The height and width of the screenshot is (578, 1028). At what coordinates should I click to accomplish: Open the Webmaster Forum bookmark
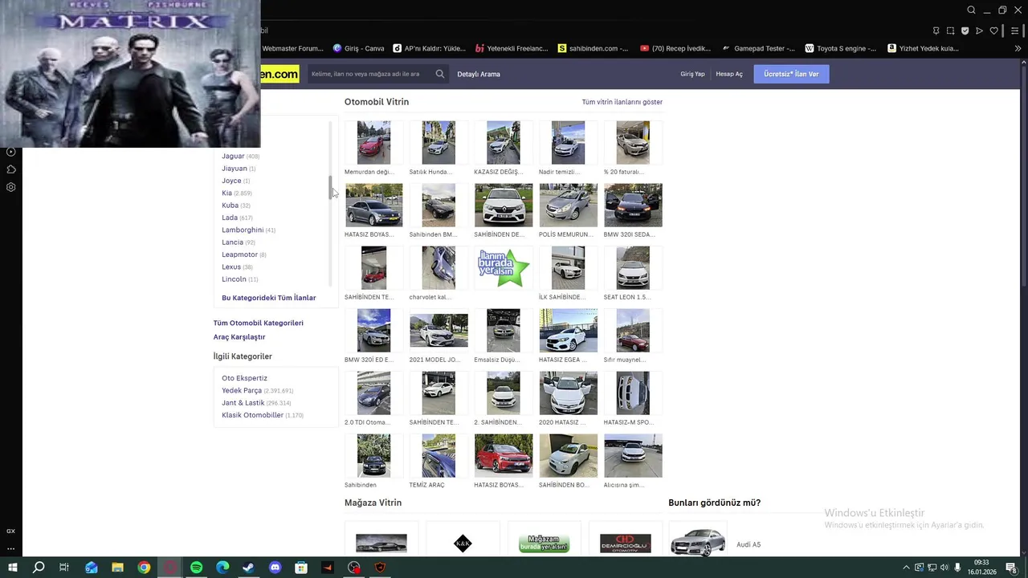coord(292,48)
